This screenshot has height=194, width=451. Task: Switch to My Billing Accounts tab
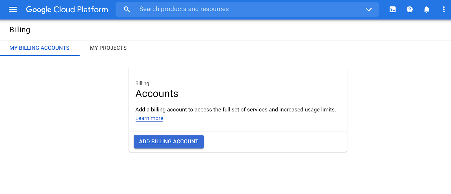39,48
